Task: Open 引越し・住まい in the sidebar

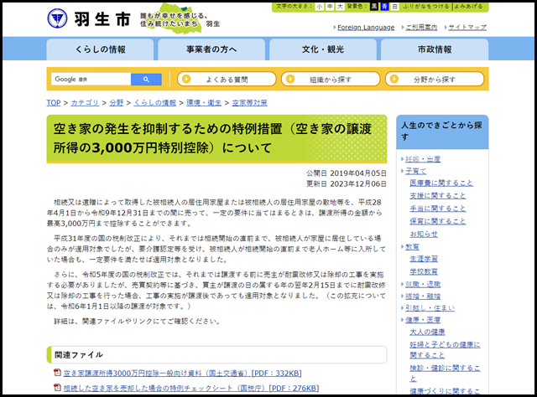Action: 430,308
